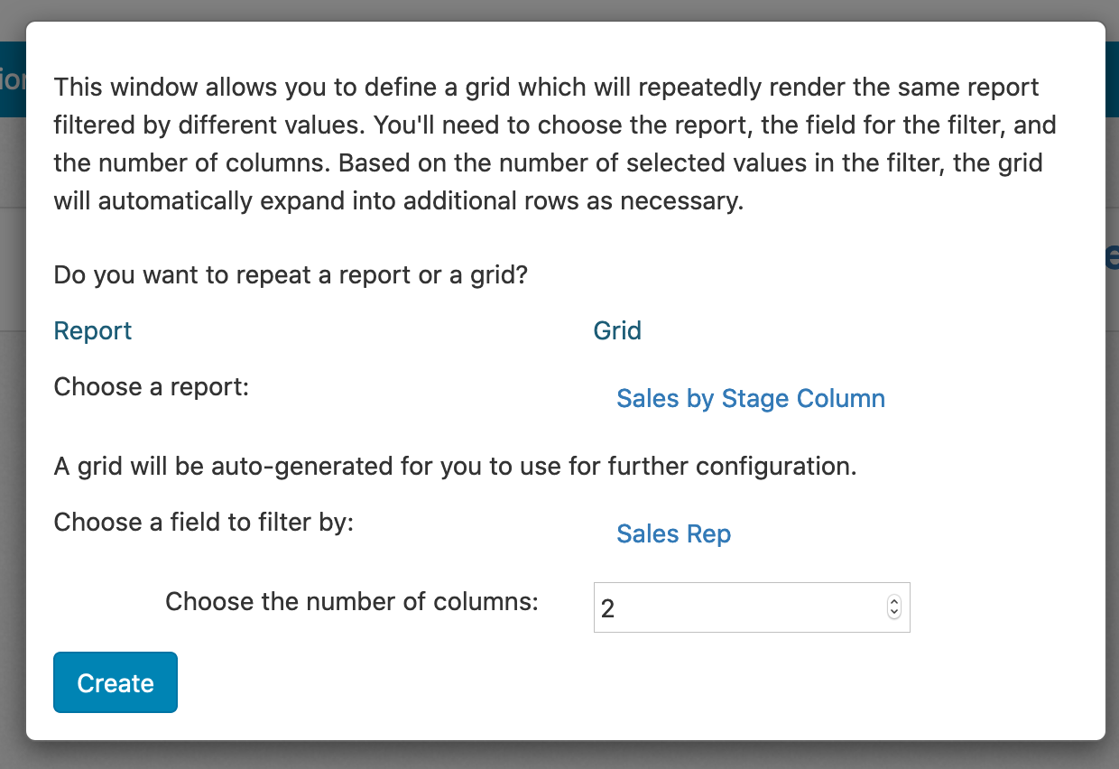
Task: Click the "Grid" hyperlink
Action: 617,330
